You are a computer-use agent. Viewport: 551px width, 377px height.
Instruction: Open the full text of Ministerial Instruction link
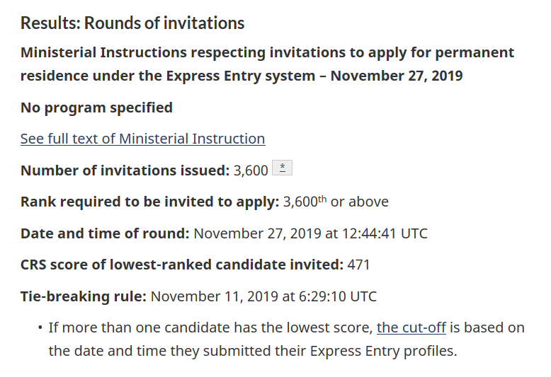click(142, 139)
